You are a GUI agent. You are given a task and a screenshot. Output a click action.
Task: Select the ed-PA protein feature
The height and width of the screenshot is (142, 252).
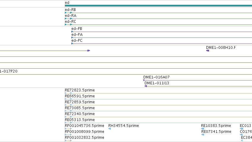[x=162, y=38]
